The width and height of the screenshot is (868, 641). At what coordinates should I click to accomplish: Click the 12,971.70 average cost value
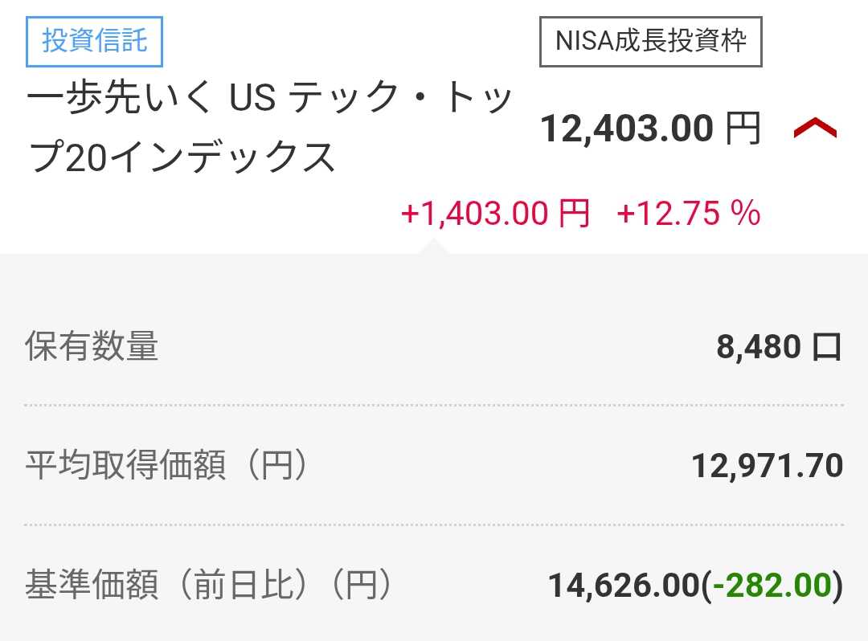click(767, 466)
